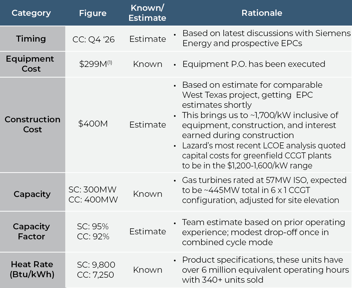Click the Category column header
The height and width of the screenshot is (288, 352).
[x=31, y=13]
